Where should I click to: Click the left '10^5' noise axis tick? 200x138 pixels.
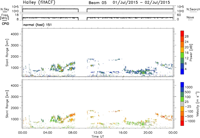coord(15,7)
